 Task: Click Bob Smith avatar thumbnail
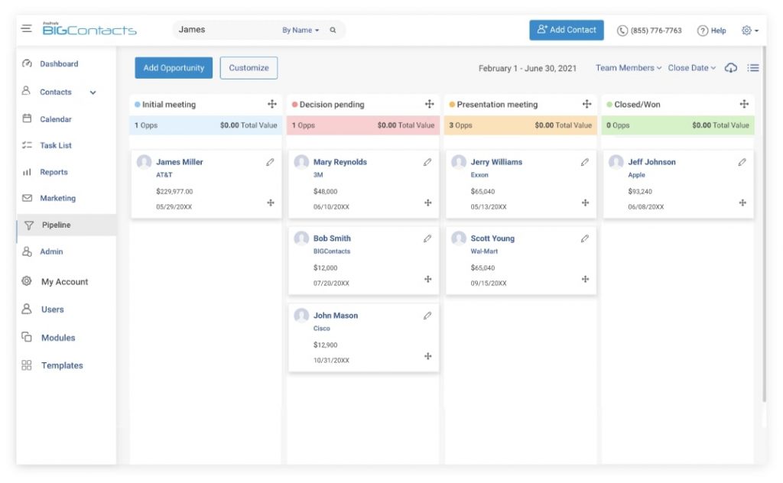[x=301, y=238]
